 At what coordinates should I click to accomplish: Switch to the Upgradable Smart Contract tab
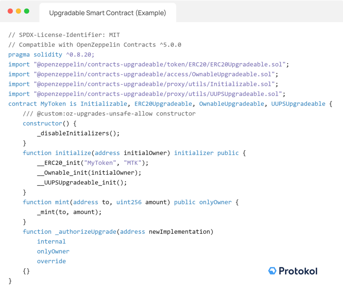pos(108,12)
